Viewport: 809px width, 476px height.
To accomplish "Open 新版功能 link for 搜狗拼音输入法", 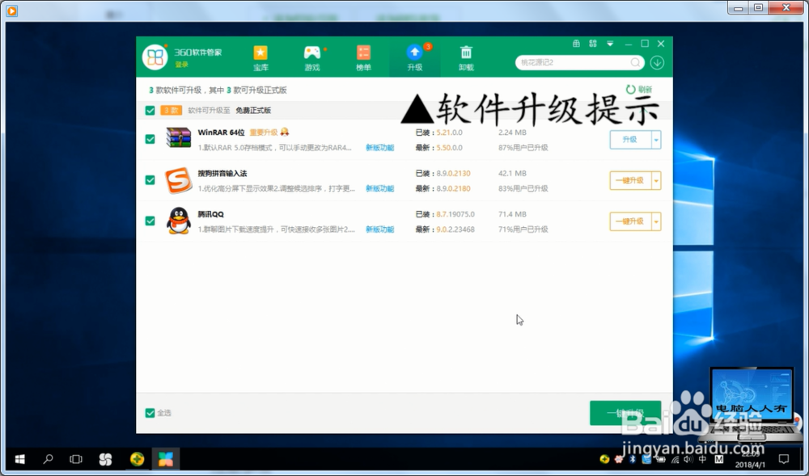I will coord(379,188).
